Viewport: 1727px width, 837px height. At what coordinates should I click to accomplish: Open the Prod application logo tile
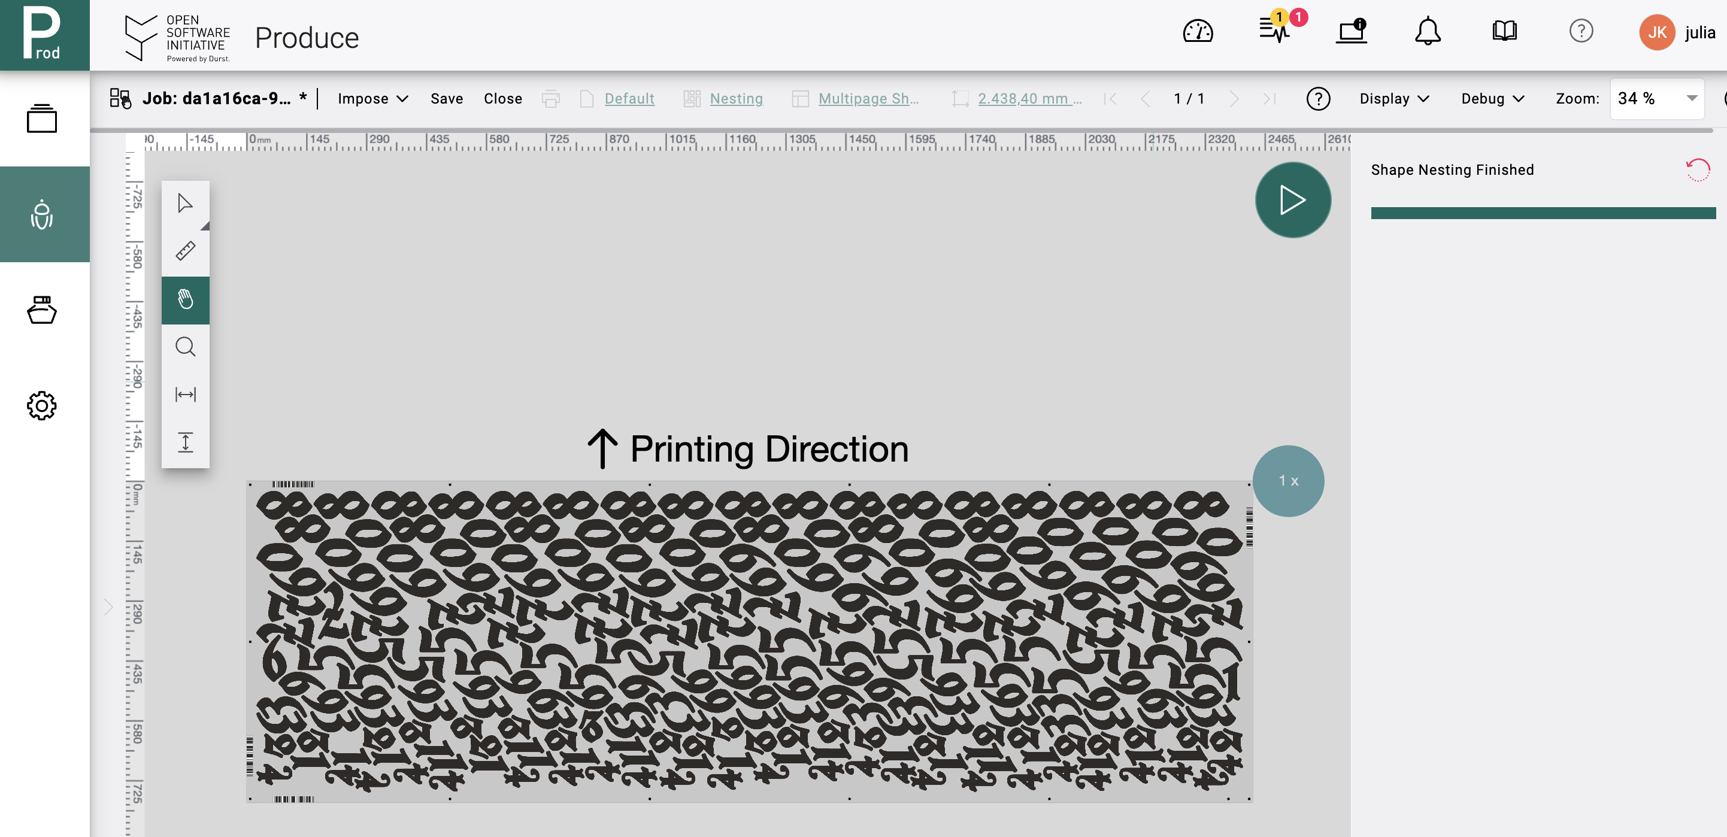click(x=44, y=35)
